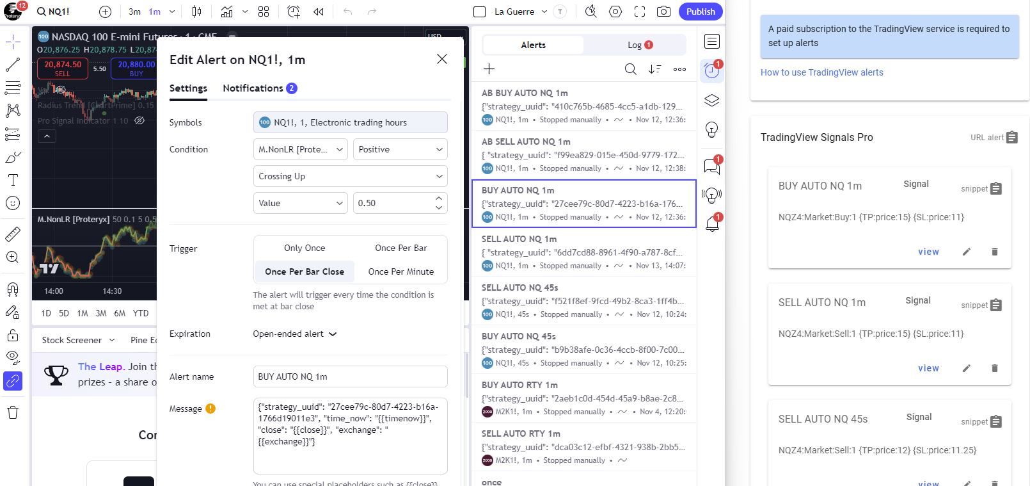Click the Message text area
This screenshot has height=486, width=1030.
pyautogui.click(x=350, y=436)
